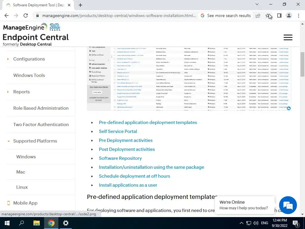
Task: Switch to Chrome in the taskbar
Action: click(x=51, y=223)
